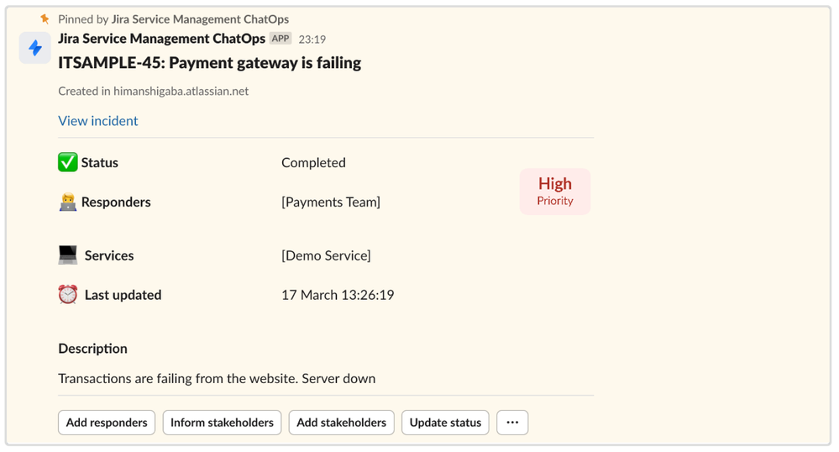Click the ITSAMPLE-45 incident title

point(210,63)
